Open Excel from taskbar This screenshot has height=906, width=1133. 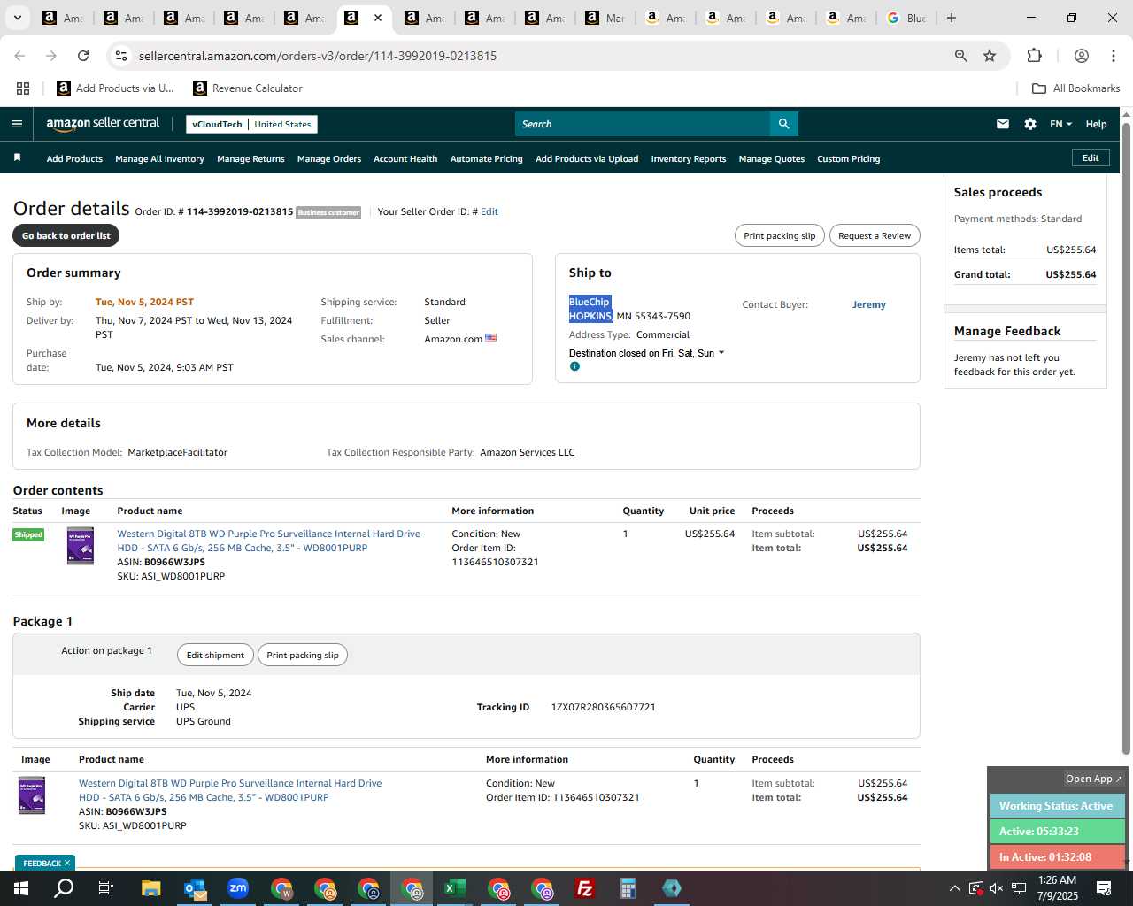point(455,888)
